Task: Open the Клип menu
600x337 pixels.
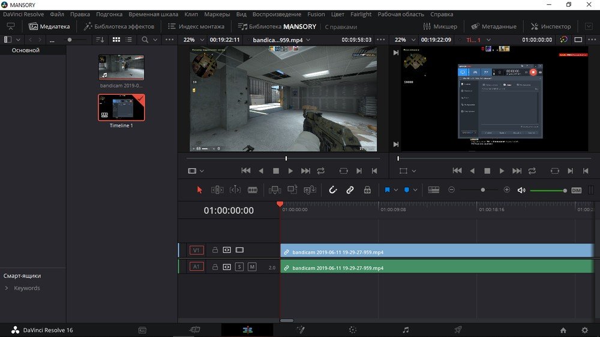Action: tap(191, 14)
